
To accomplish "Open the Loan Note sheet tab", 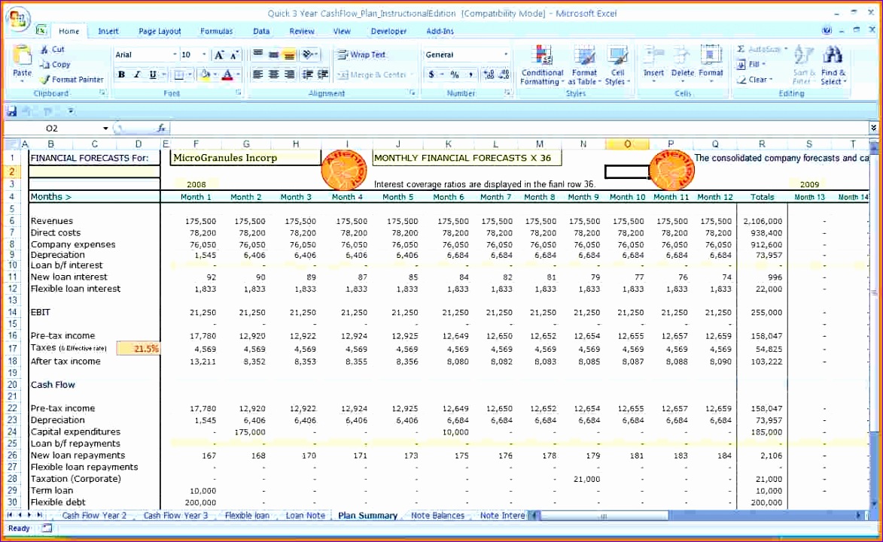I will click(305, 516).
